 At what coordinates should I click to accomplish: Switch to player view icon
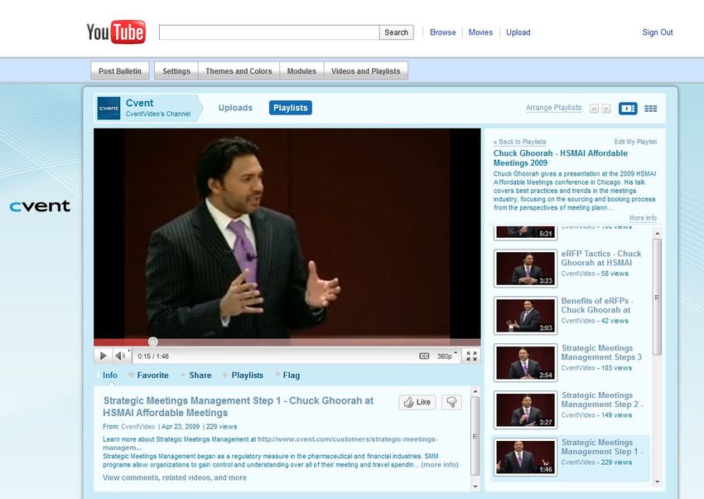628,109
